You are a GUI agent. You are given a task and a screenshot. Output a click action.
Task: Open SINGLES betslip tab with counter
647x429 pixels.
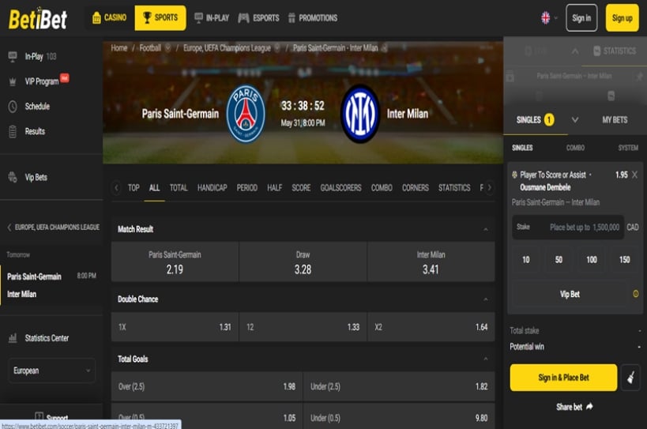point(535,120)
